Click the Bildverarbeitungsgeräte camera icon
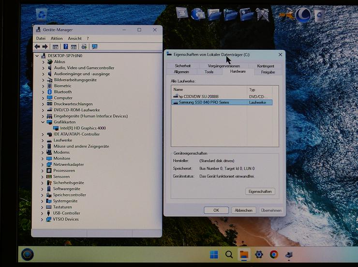The image size is (358, 267). coord(50,80)
